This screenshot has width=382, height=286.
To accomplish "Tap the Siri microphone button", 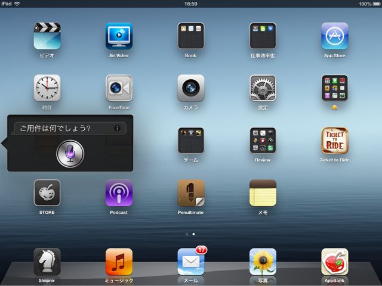I will pos(70,154).
